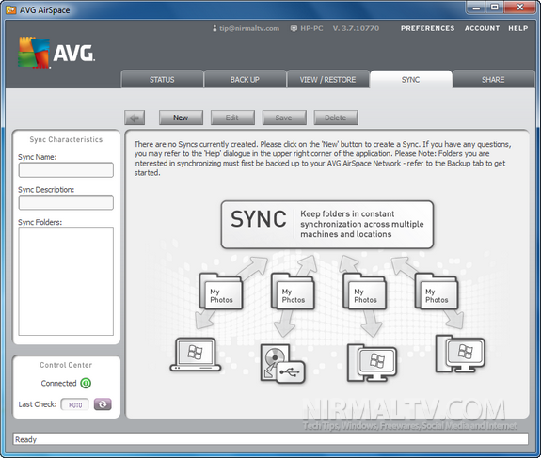
Task: Click the computer icon next to HP-PC
Action: coord(294,28)
